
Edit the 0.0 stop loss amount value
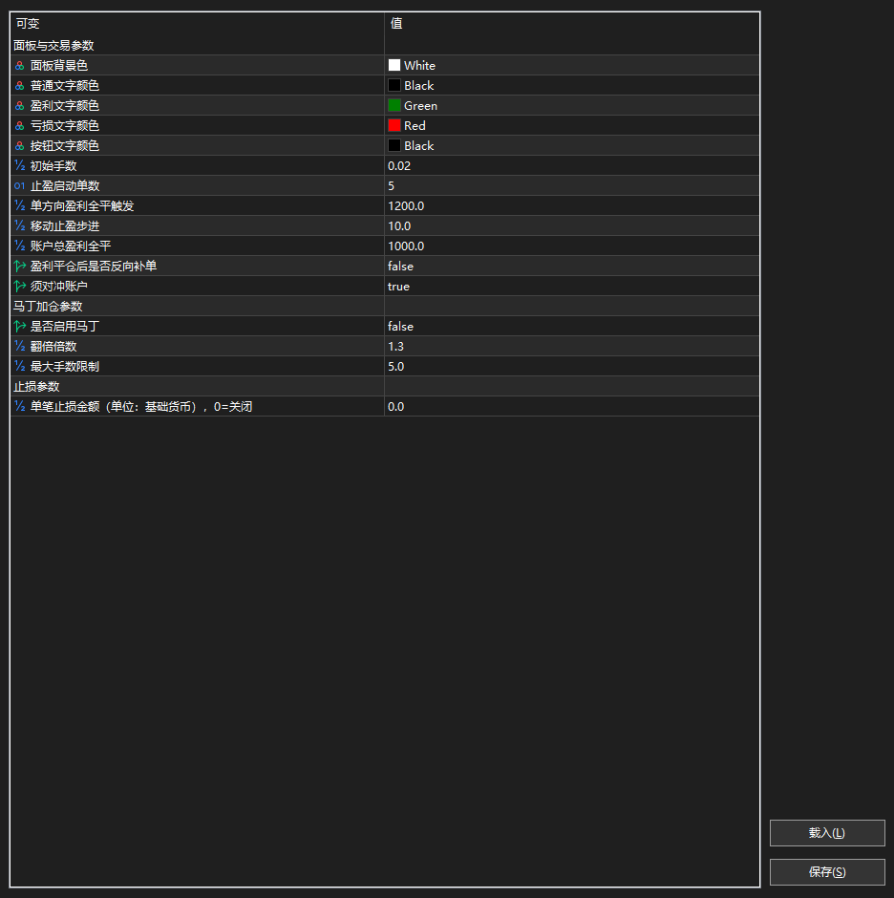(x=571, y=407)
